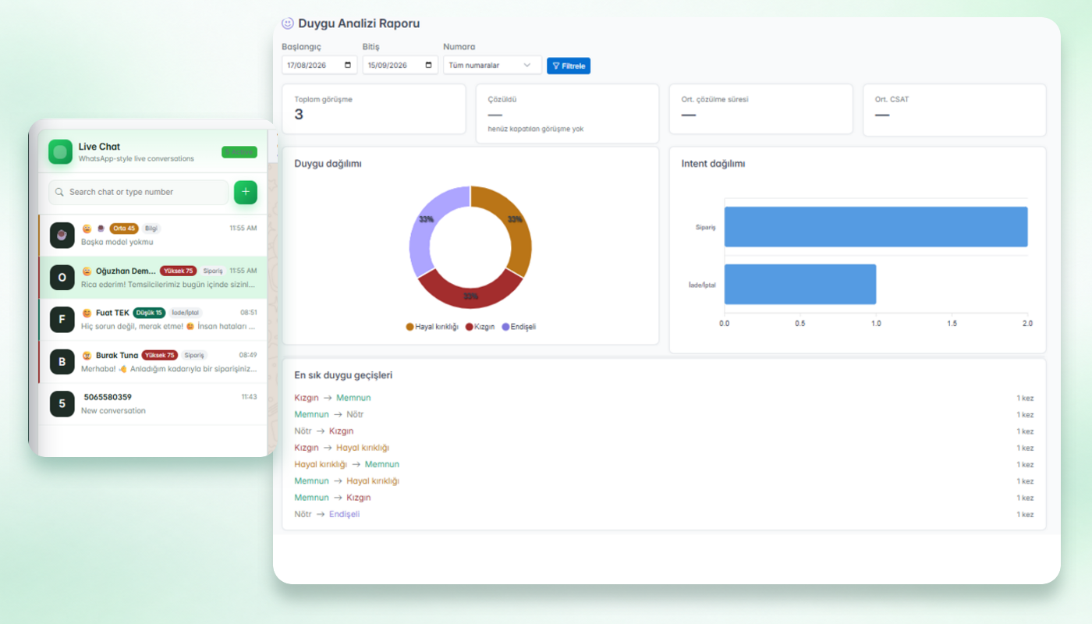
Task: Click the smiley icon beside Duygu Analizi Raporu
Action: [x=288, y=23]
